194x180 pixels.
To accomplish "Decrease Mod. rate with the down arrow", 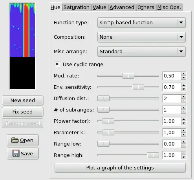I will pos(183,77).
